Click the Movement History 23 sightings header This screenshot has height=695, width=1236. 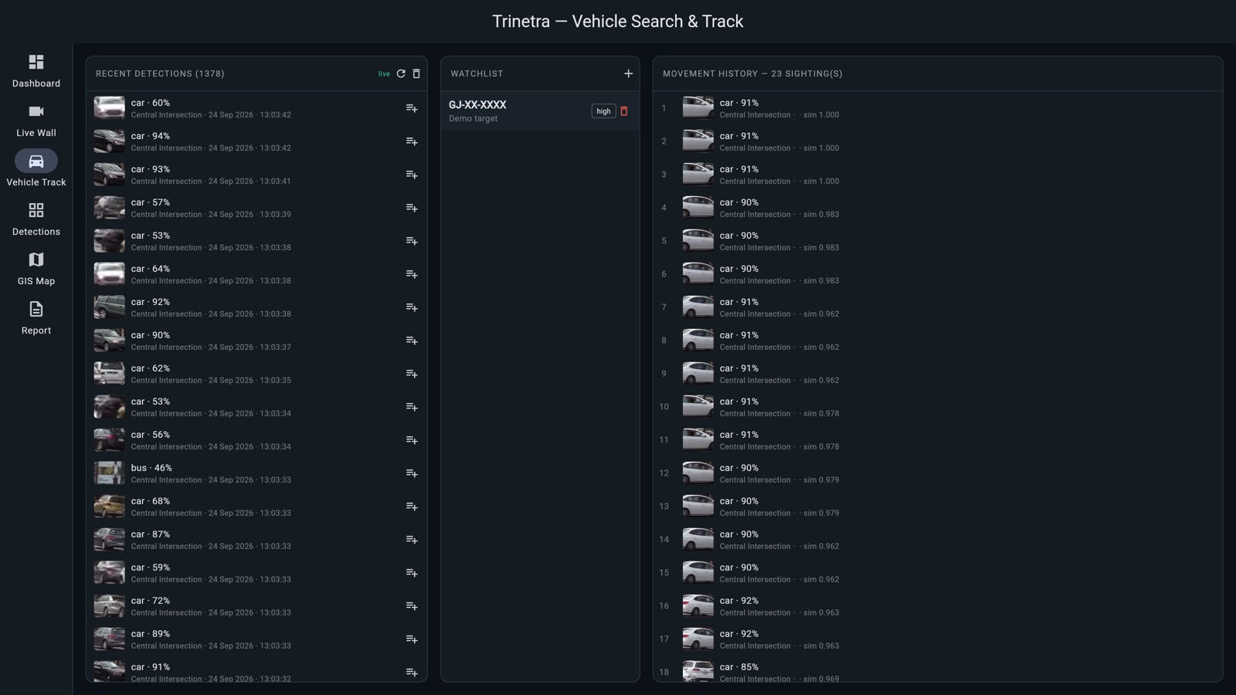[x=752, y=73]
